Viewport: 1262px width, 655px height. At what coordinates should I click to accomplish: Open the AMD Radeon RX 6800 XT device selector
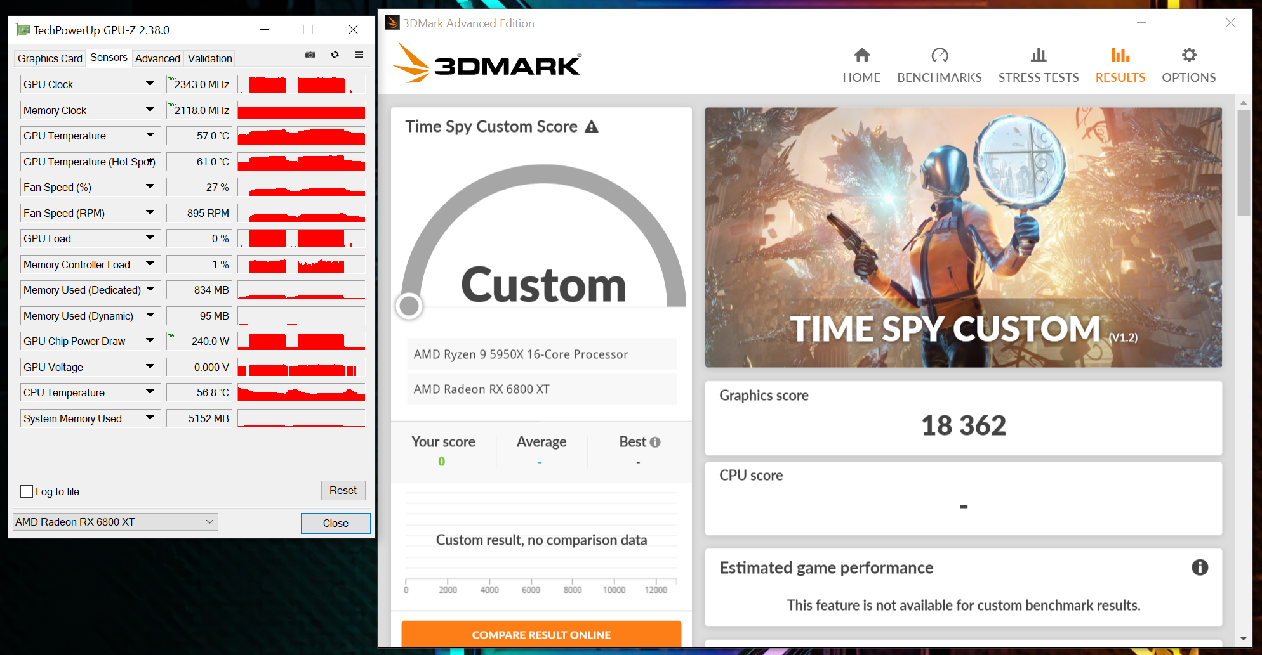pyautogui.click(x=116, y=522)
